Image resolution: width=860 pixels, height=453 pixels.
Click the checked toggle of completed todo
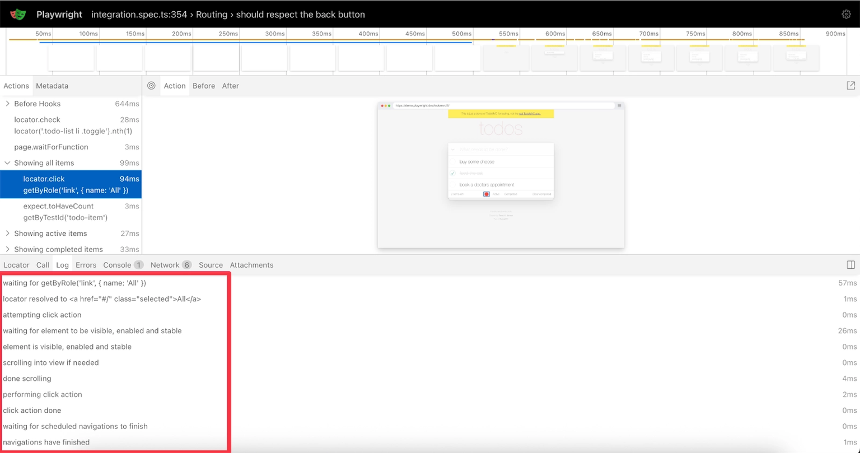pos(454,173)
